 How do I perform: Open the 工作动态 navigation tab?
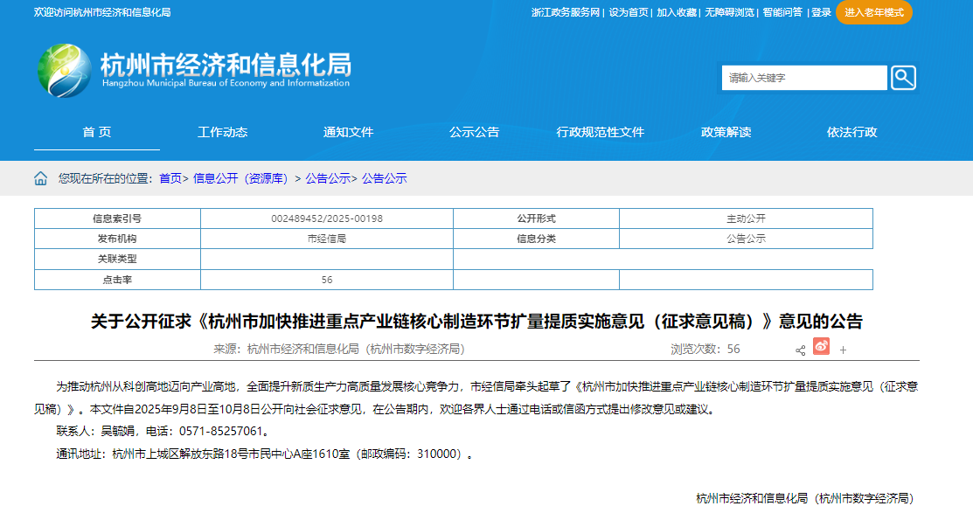click(x=222, y=132)
